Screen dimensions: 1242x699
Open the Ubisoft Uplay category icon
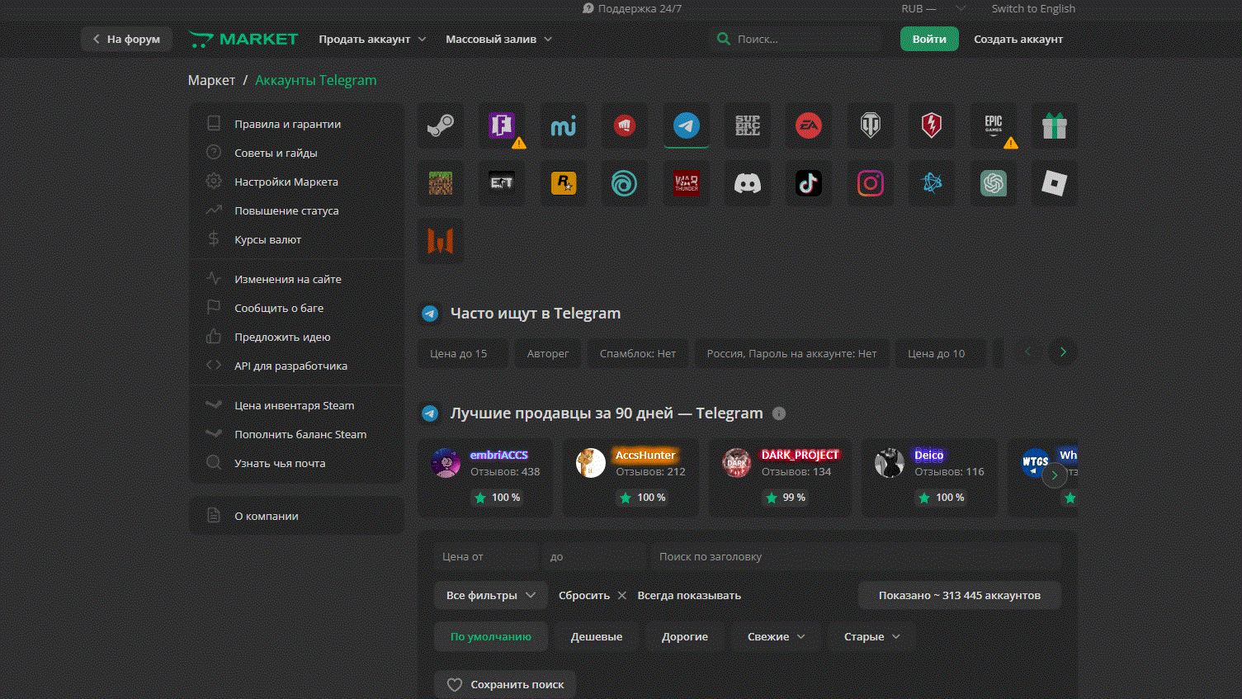[625, 183]
